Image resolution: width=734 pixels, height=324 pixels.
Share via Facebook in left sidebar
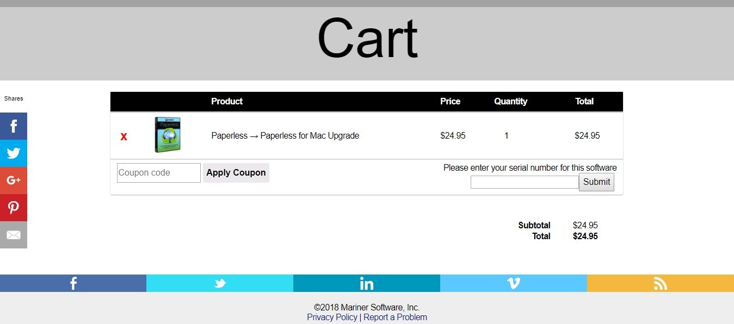(14, 126)
